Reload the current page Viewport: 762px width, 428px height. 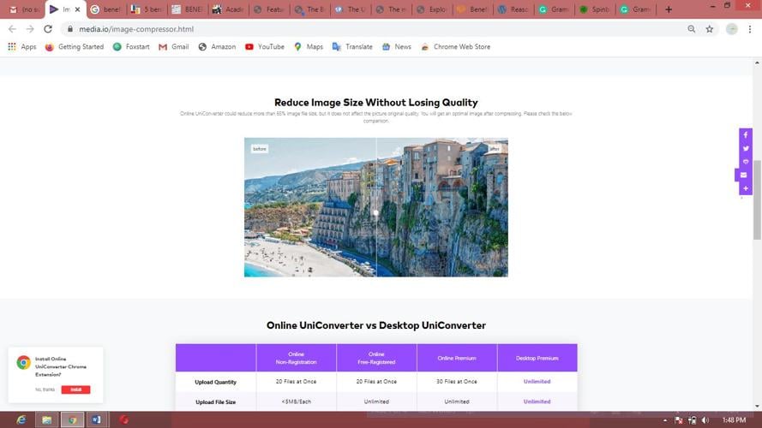pyautogui.click(x=48, y=29)
